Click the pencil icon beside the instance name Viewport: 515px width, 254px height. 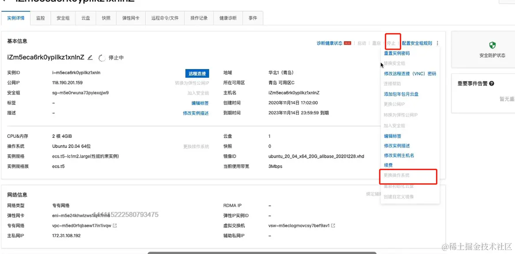(x=90, y=57)
